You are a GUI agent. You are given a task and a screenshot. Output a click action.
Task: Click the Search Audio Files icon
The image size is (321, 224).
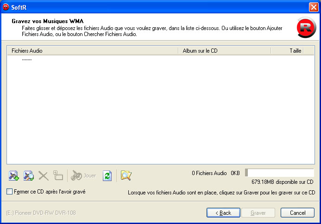coord(28,176)
